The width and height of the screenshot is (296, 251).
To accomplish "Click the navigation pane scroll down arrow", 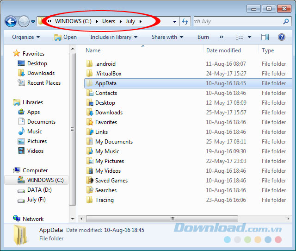I will pos(73,219).
